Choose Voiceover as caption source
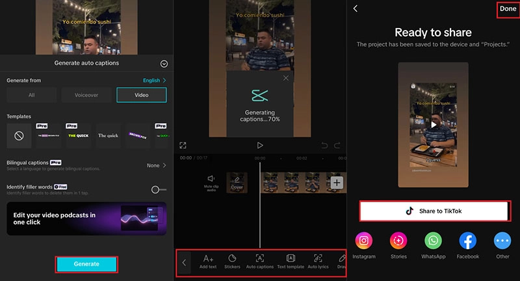The image size is (520, 281). (86, 95)
